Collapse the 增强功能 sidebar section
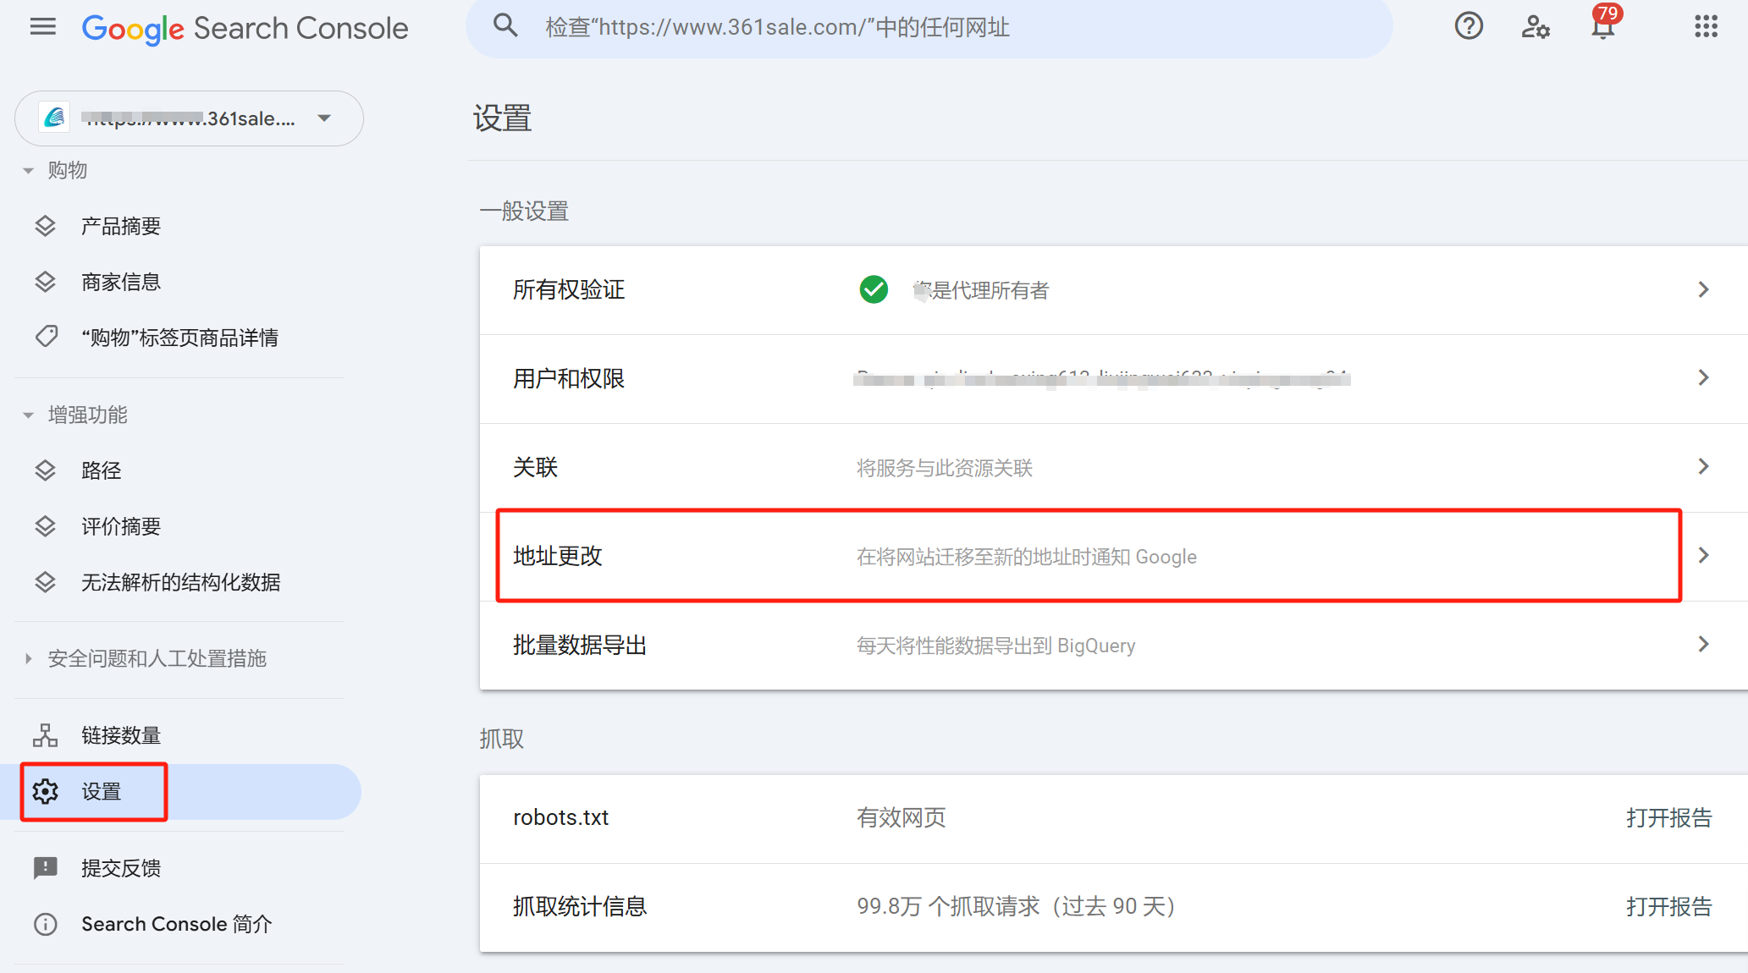This screenshot has height=973, width=1748. coord(28,415)
